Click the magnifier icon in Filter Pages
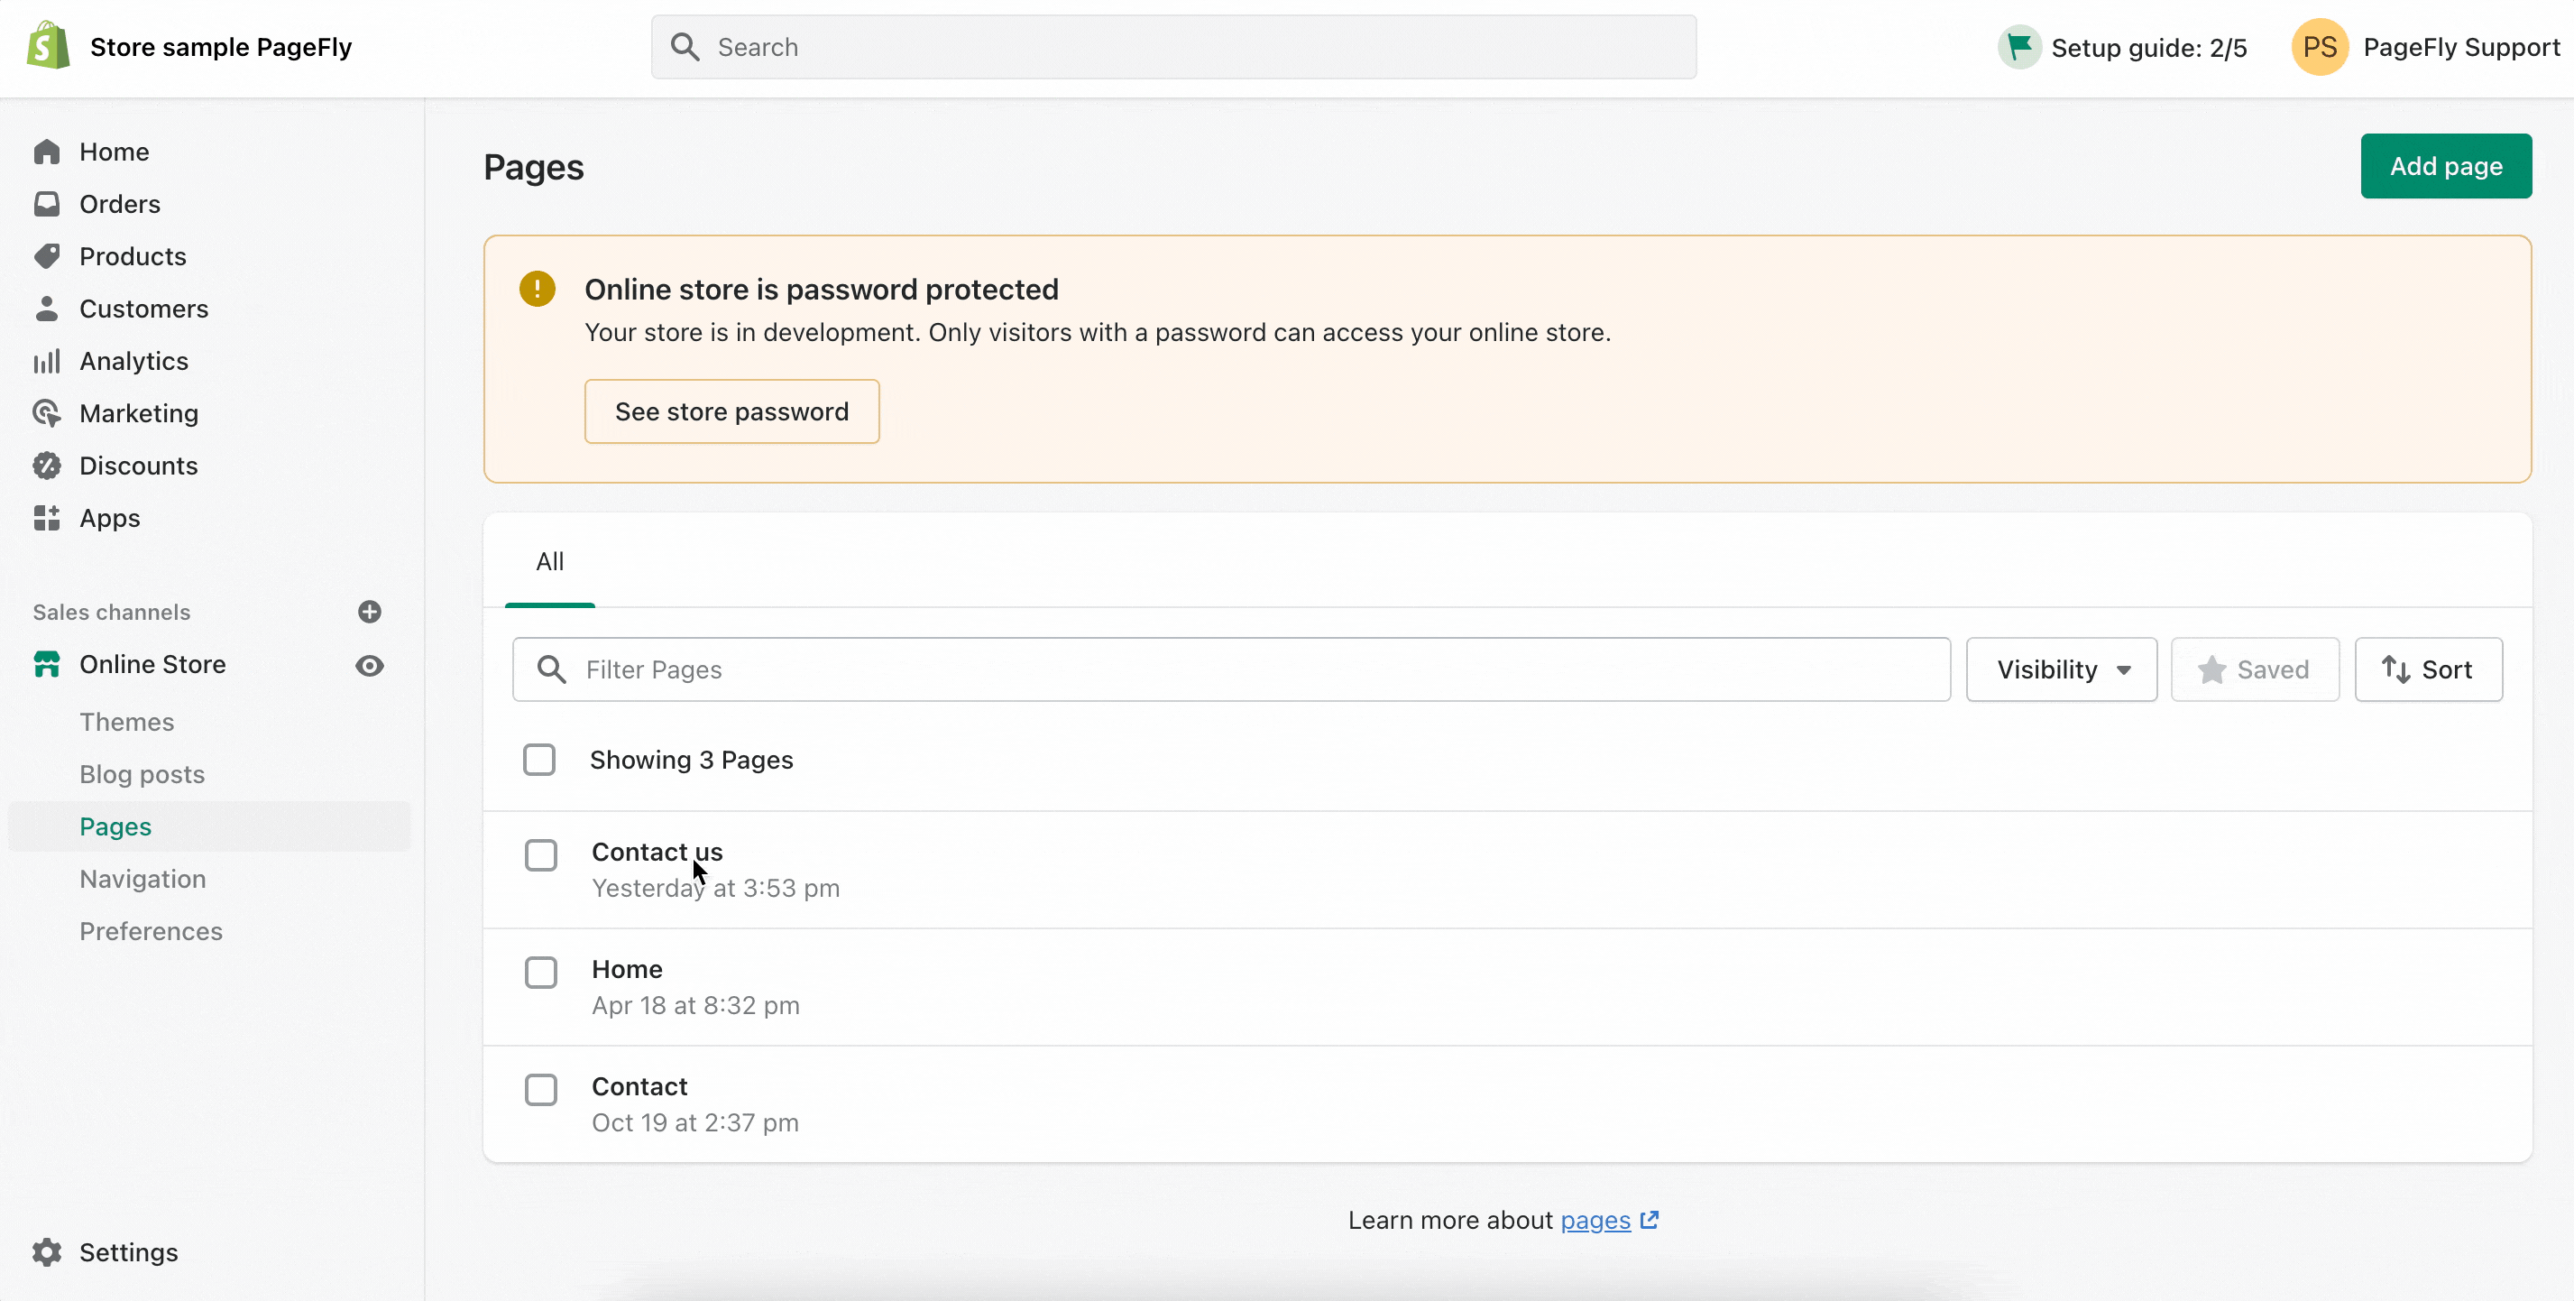 coord(552,669)
